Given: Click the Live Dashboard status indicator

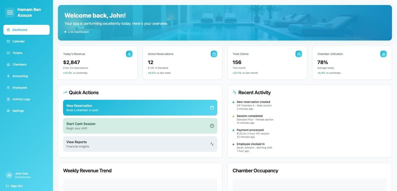Looking at the screenshot, I should 77,32.
